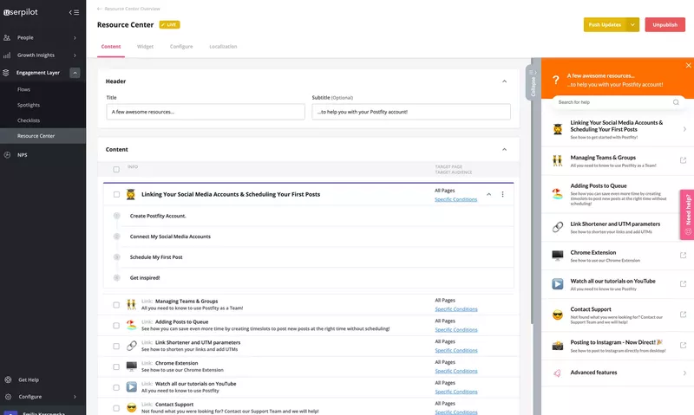
Task: Click the NPS gauge icon in the sidebar
Action: 7,155
